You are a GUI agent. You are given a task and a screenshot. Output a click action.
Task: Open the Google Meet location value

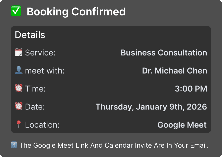tap(182, 125)
